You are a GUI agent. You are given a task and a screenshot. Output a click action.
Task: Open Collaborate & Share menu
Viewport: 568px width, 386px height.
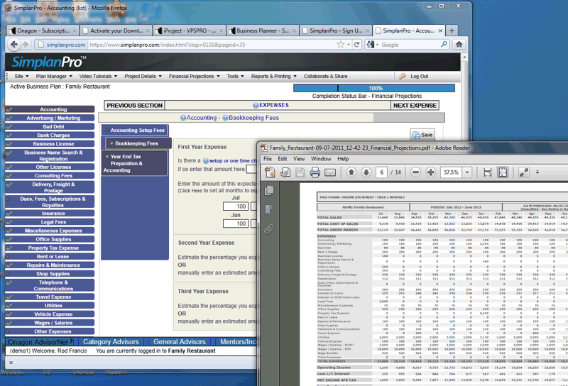coord(325,77)
